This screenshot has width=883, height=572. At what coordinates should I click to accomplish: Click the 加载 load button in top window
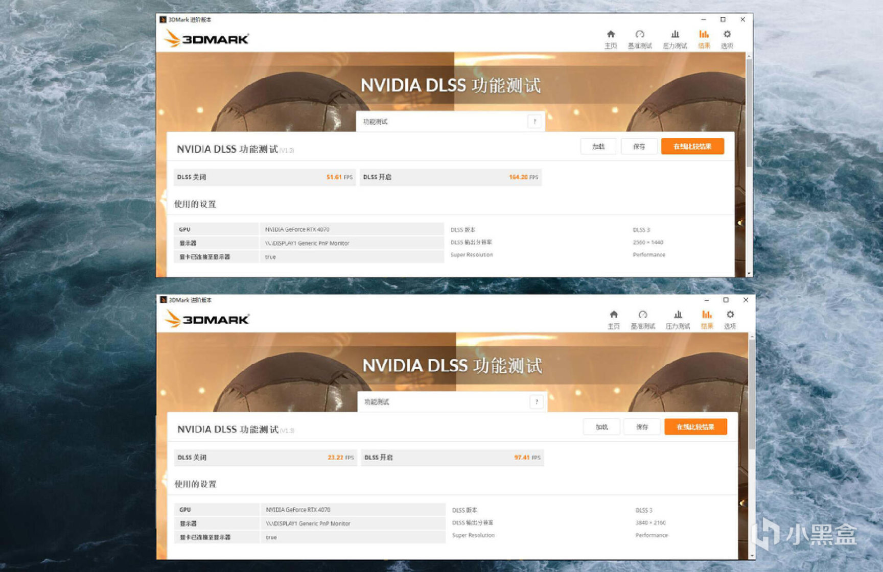(x=598, y=147)
